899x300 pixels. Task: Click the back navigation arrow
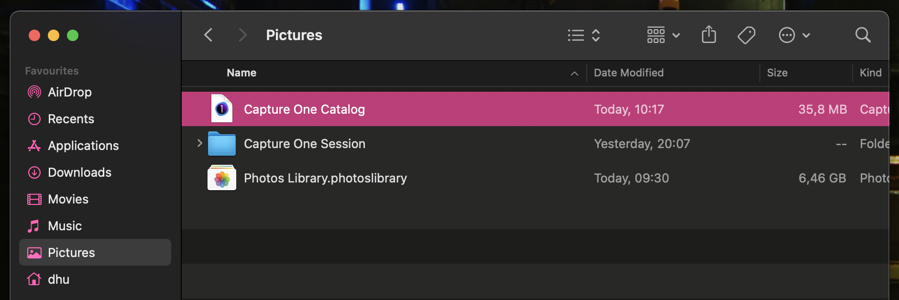208,35
